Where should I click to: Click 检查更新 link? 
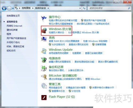pyautogui.click(x=77, y=53)
